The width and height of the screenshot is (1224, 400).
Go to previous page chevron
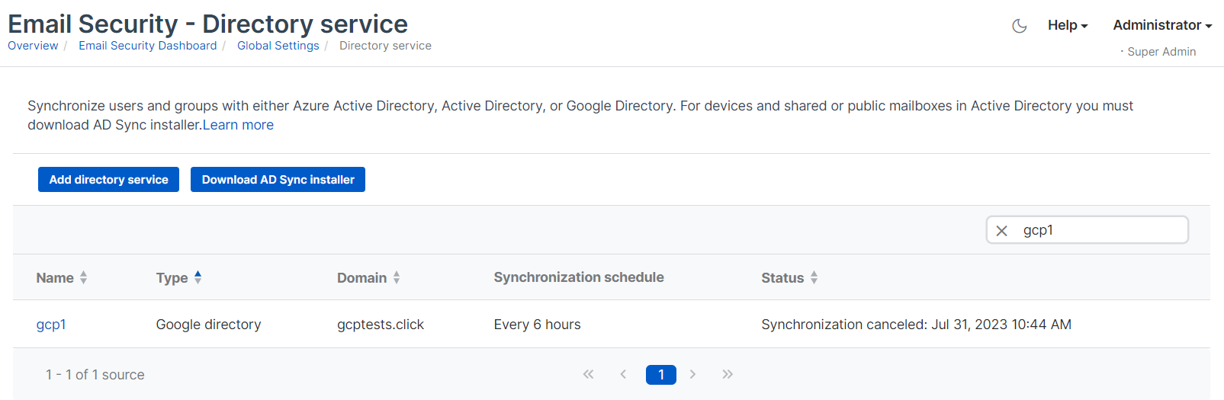pos(623,374)
